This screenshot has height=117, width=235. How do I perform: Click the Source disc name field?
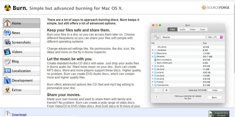(x=183, y=37)
